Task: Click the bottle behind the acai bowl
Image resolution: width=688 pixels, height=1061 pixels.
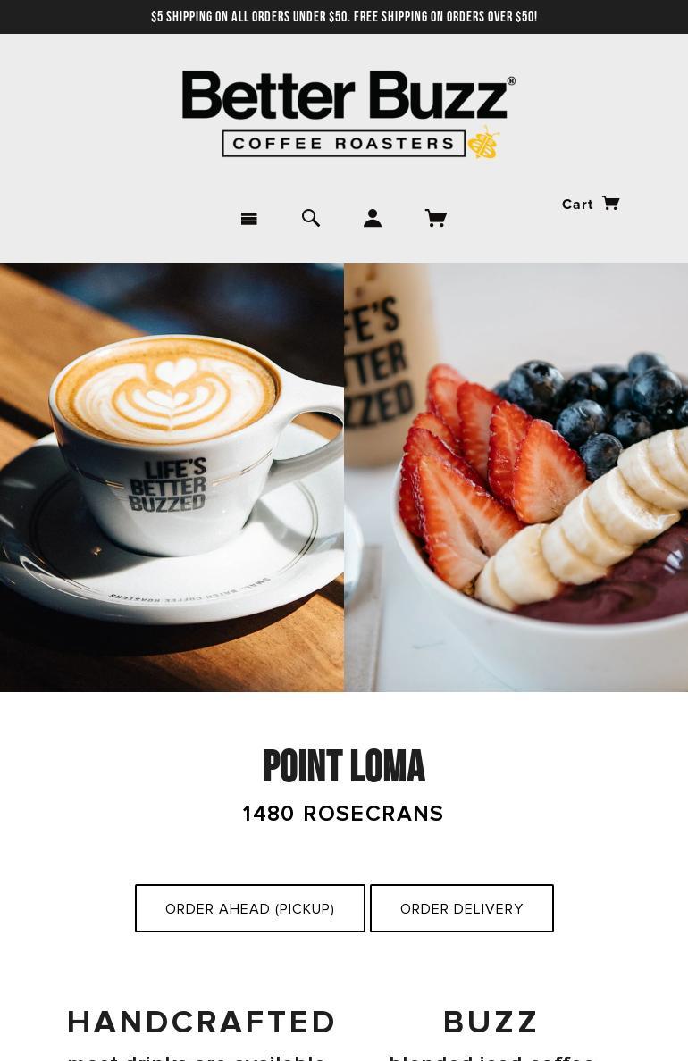Action: pos(388,365)
